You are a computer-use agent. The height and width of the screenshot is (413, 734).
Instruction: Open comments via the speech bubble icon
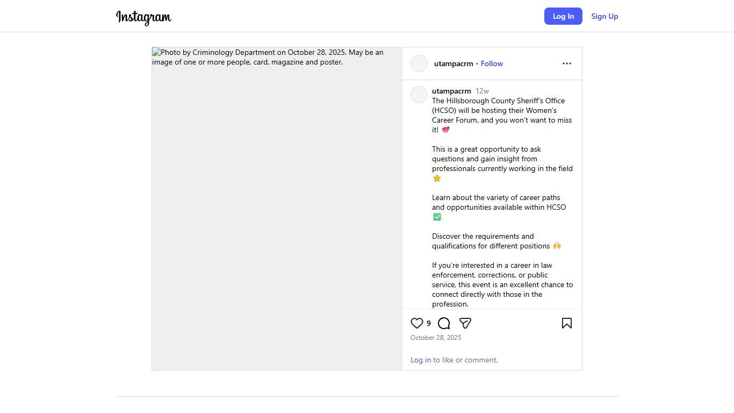tap(444, 323)
